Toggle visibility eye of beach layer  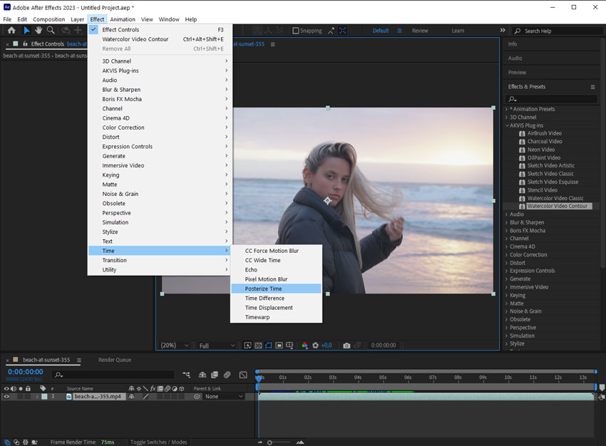(x=6, y=396)
